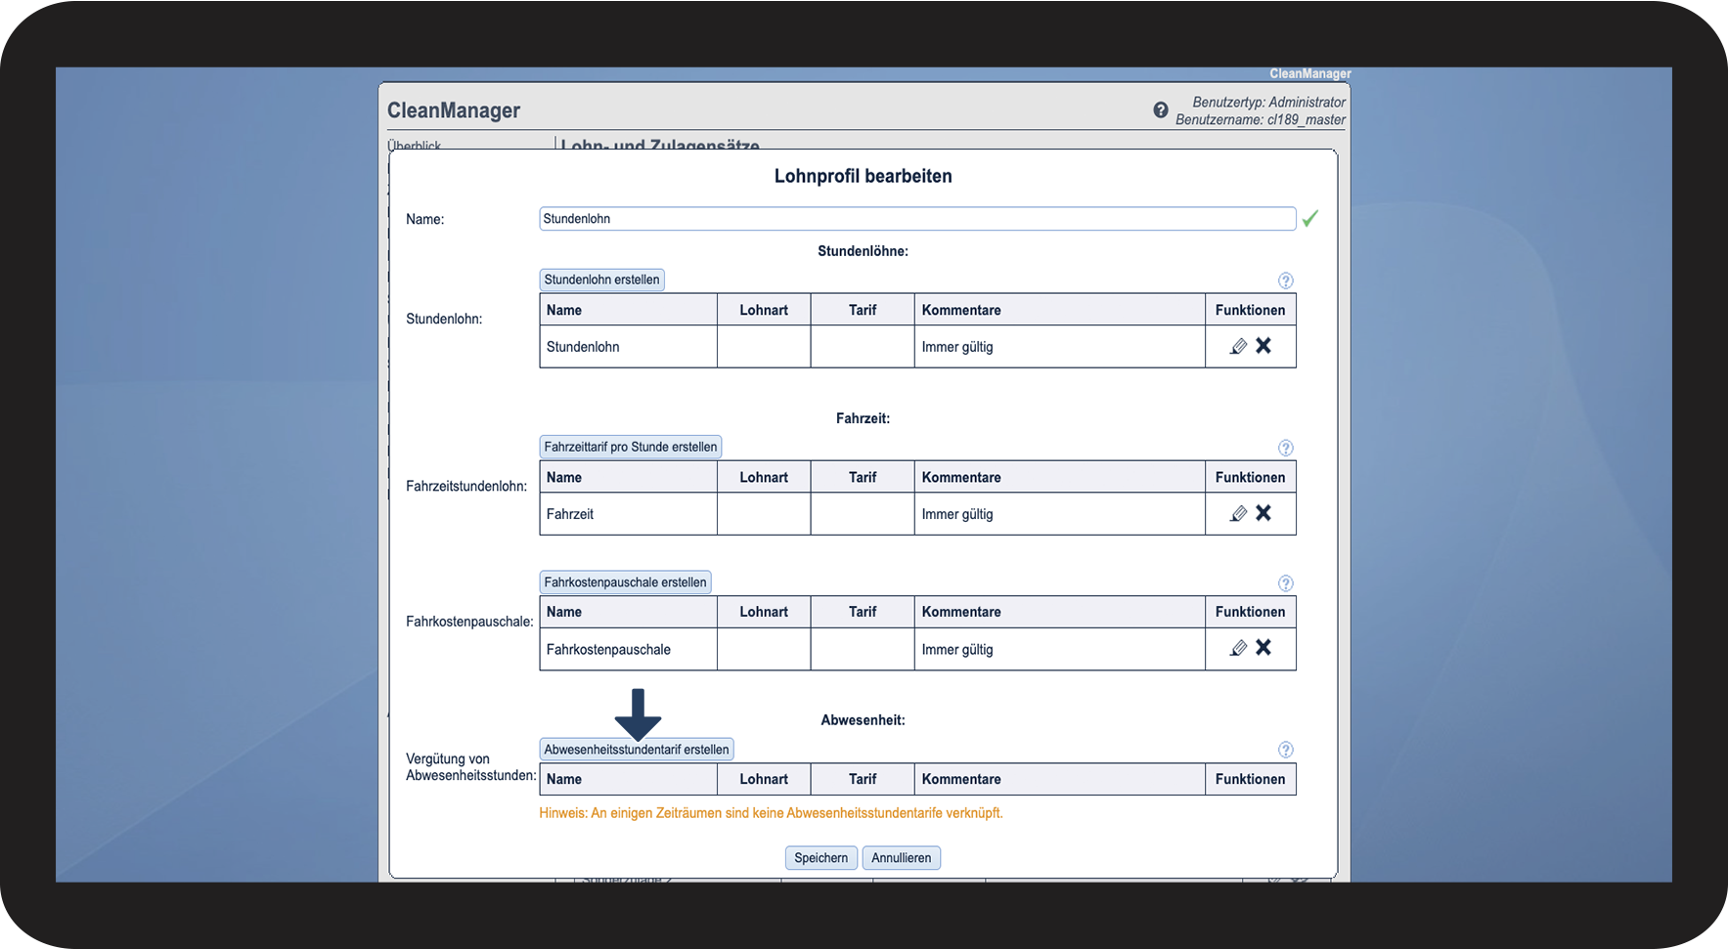Edit the Fahrzeit row with pencil icon
This screenshot has height=949, width=1728.
[x=1238, y=513]
